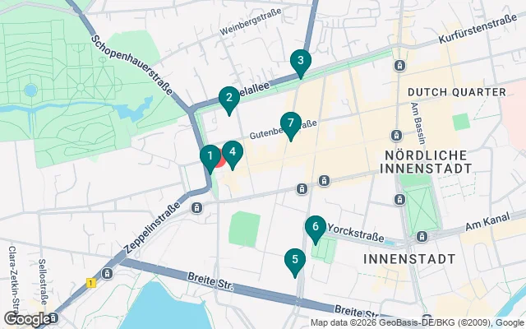Click the Yorckstraße street label
This screenshot has height=329, width=526.
pyautogui.click(x=355, y=233)
